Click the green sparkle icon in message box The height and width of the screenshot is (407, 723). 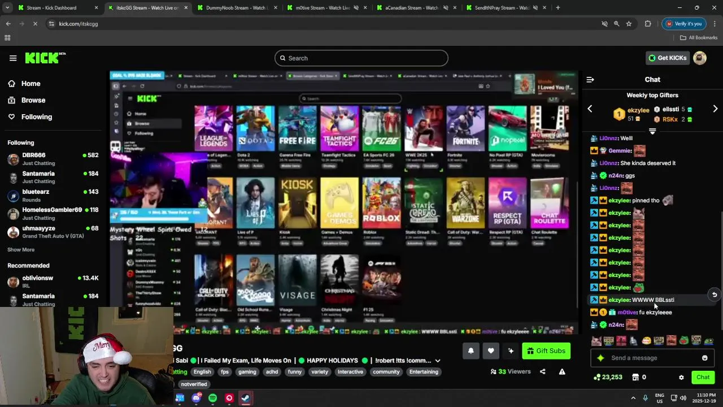click(600, 358)
